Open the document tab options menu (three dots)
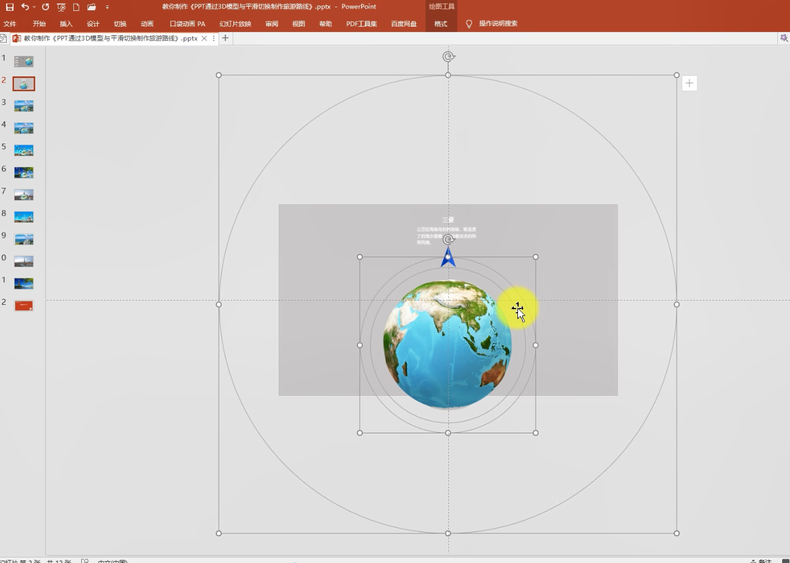The image size is (790, 563). coord(214,38)
